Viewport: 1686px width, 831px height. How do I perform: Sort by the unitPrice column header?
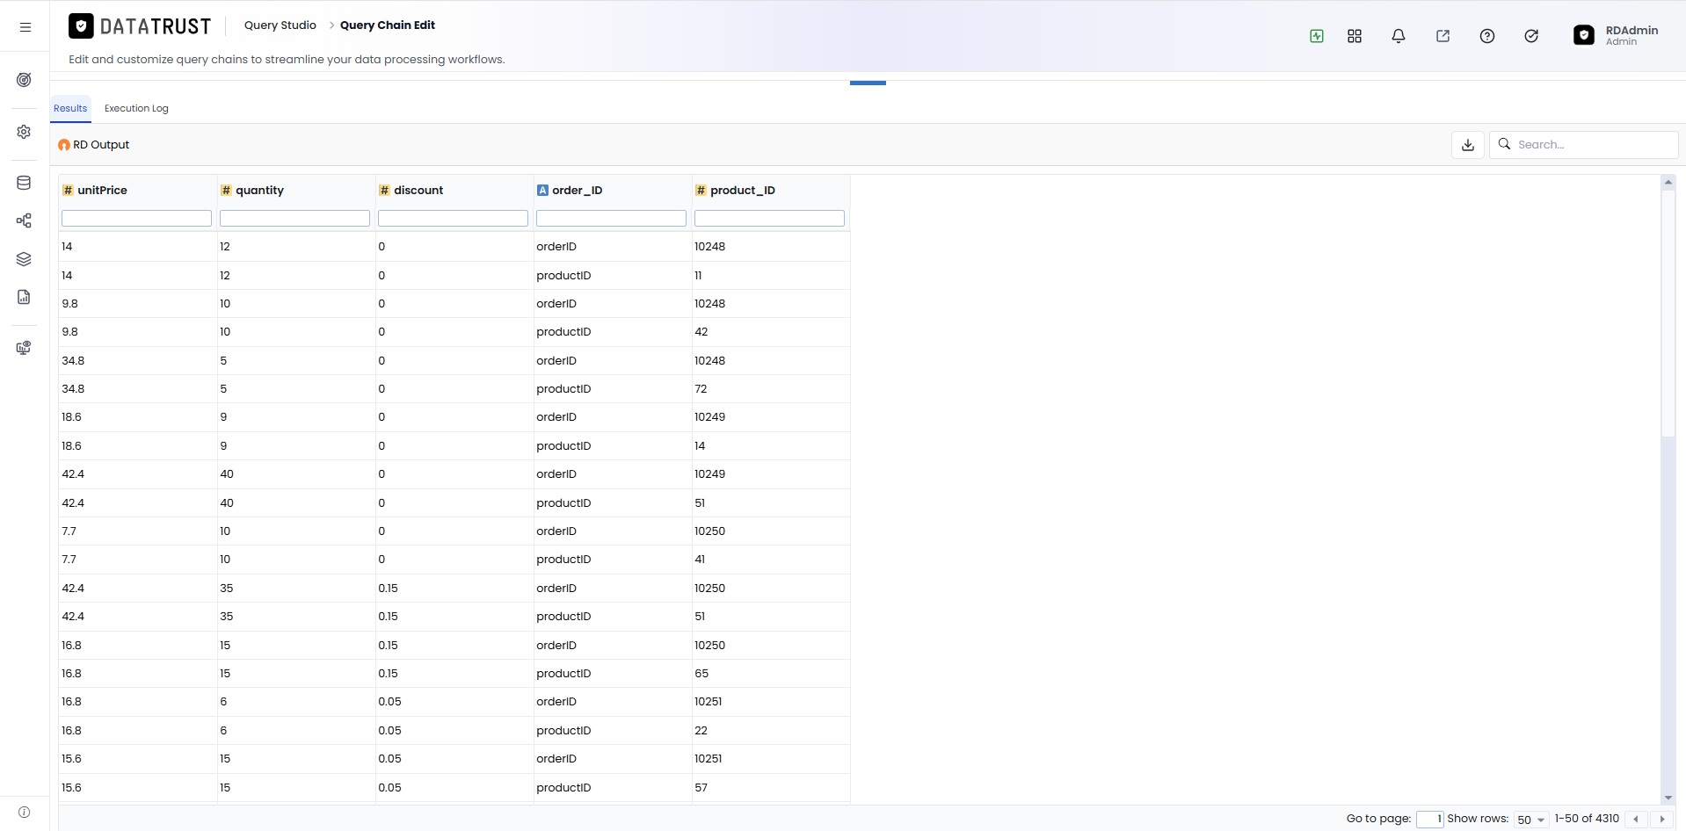point(102,191)
